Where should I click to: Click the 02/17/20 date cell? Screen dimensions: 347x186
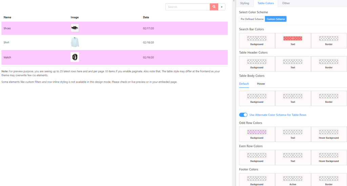[148, 28]
